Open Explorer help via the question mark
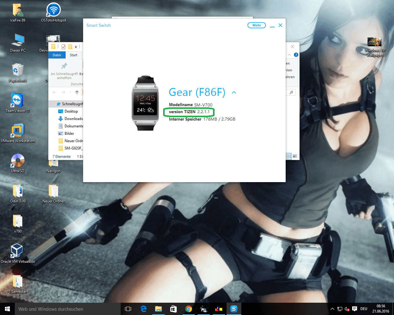This screenshot has width=394, height=315. pos(296,55)
